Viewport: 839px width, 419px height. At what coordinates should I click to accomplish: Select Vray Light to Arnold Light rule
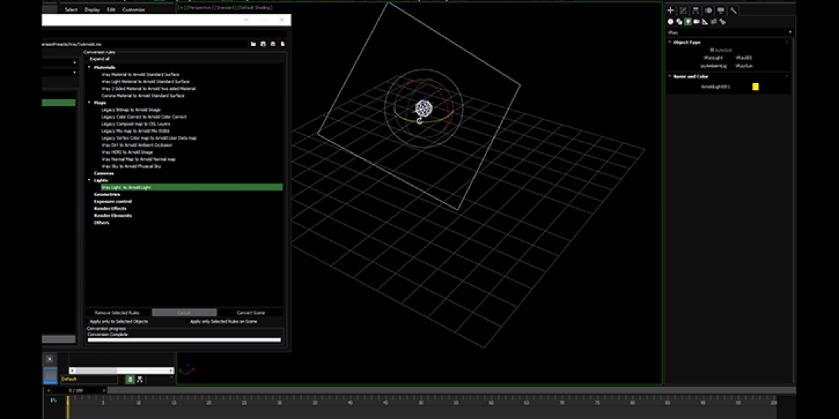[x=126, y=187]
